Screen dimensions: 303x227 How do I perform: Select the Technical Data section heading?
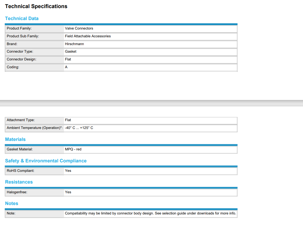pyautogui.click(x=22, y=18)
